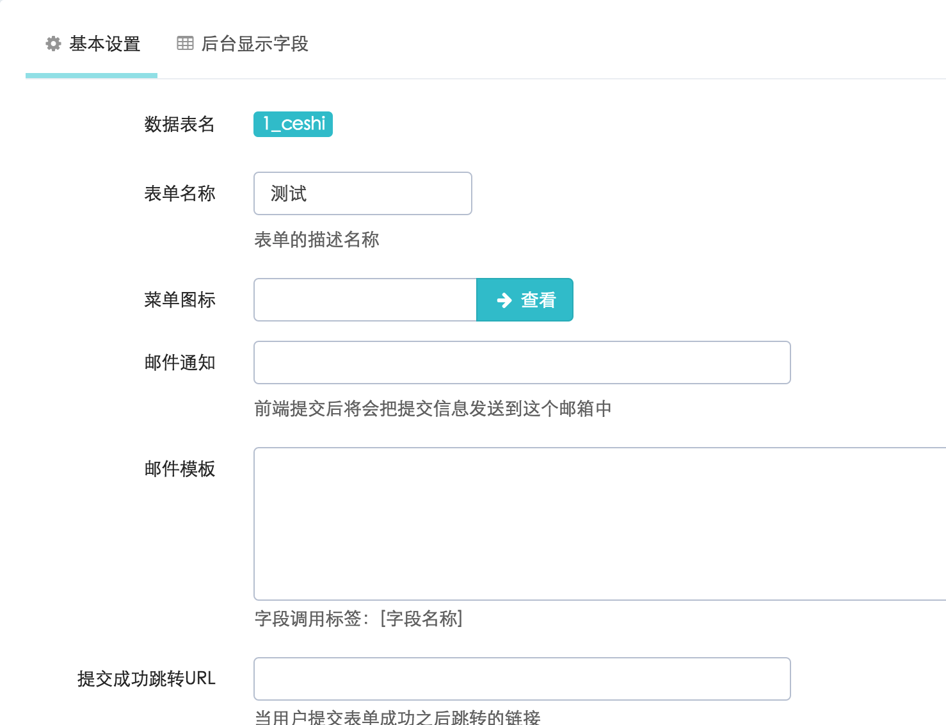
Task: Switch to the 后台显示字段 tab
Action: [255, 44]
